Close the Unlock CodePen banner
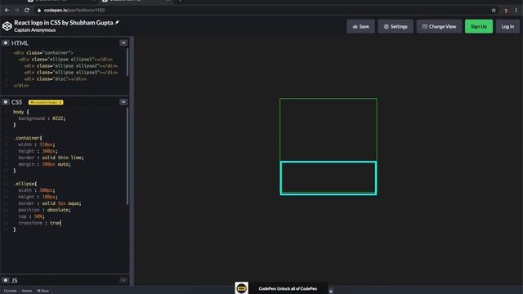The height and width of the screenshot is (294, 523). pos(330,292)
